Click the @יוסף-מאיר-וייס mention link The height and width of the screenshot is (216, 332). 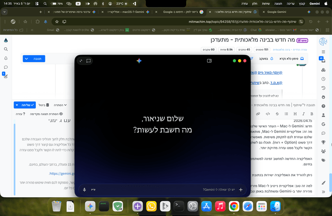click(x=270, y=73)
